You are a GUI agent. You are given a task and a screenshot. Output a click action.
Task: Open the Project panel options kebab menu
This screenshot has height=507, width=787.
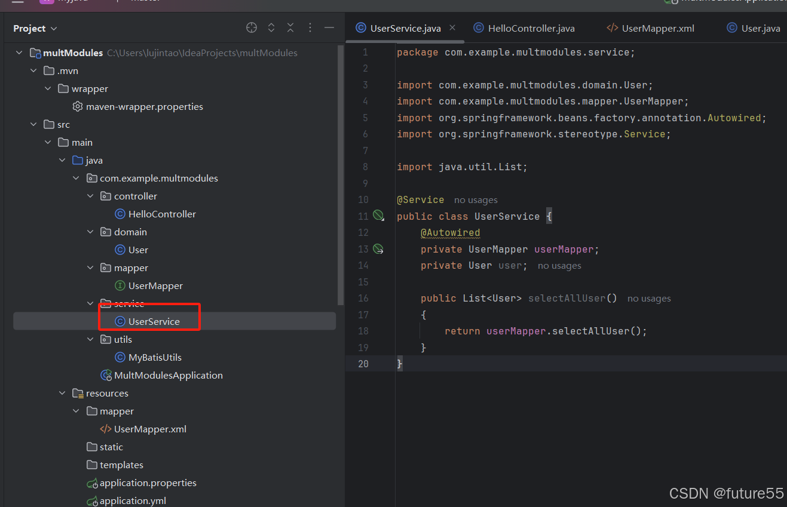310,27
